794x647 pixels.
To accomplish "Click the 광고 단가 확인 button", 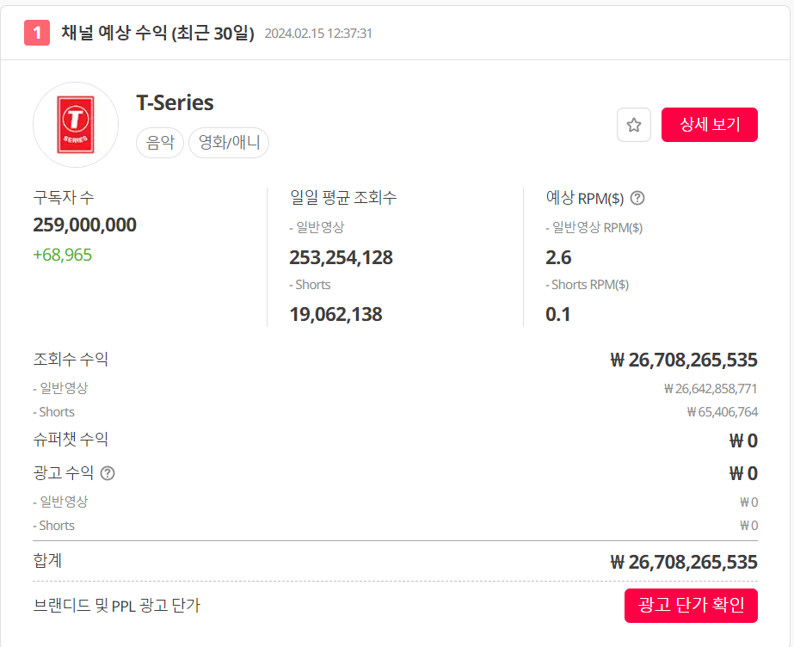I will pos(691,606).
